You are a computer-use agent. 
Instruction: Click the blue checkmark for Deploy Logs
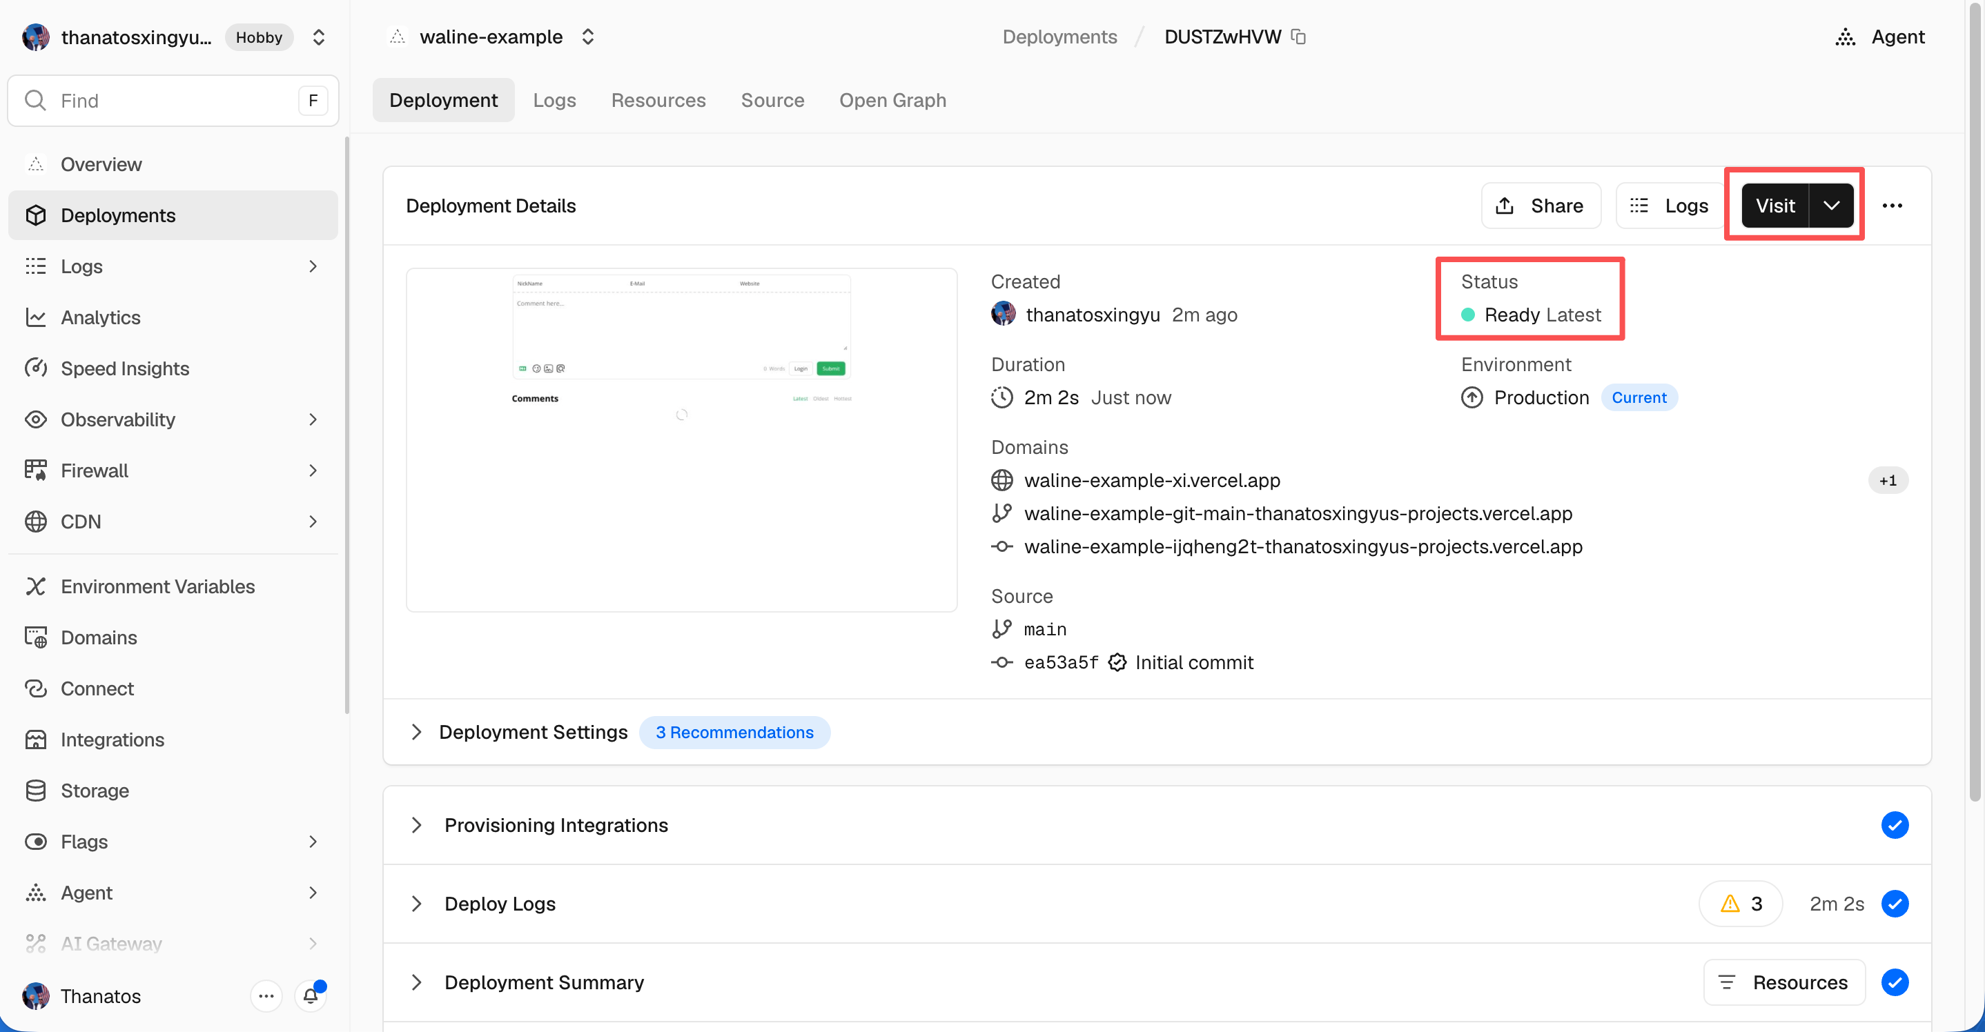pos(1895,904)
